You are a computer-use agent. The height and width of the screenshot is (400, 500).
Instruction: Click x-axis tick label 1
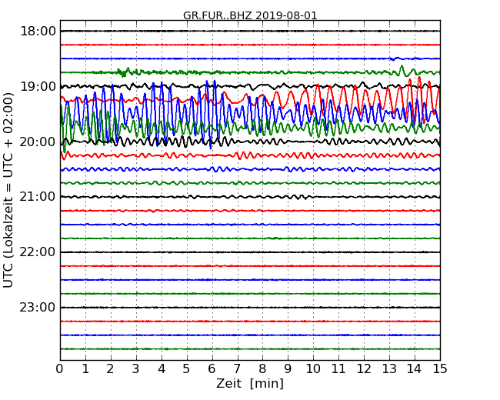85,368
